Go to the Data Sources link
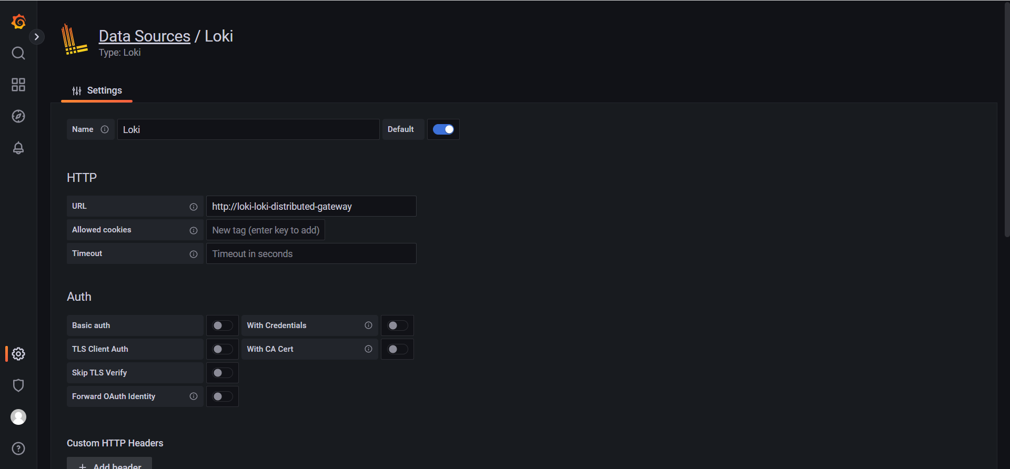The height and width of the screenshot is (469, 1010). (x=145, y=36)
